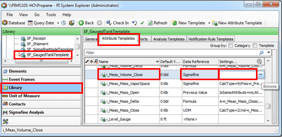The height and width of the screenshot is (137, 282).
Task: Click the Library tree scroll-down arrow
Action: [x=77, y=55]
